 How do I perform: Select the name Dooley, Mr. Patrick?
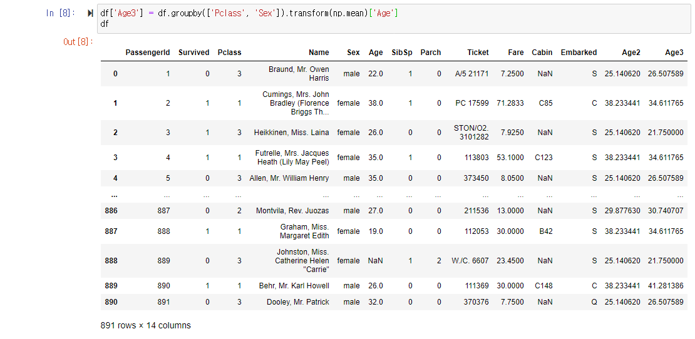[x=298, y=302]
